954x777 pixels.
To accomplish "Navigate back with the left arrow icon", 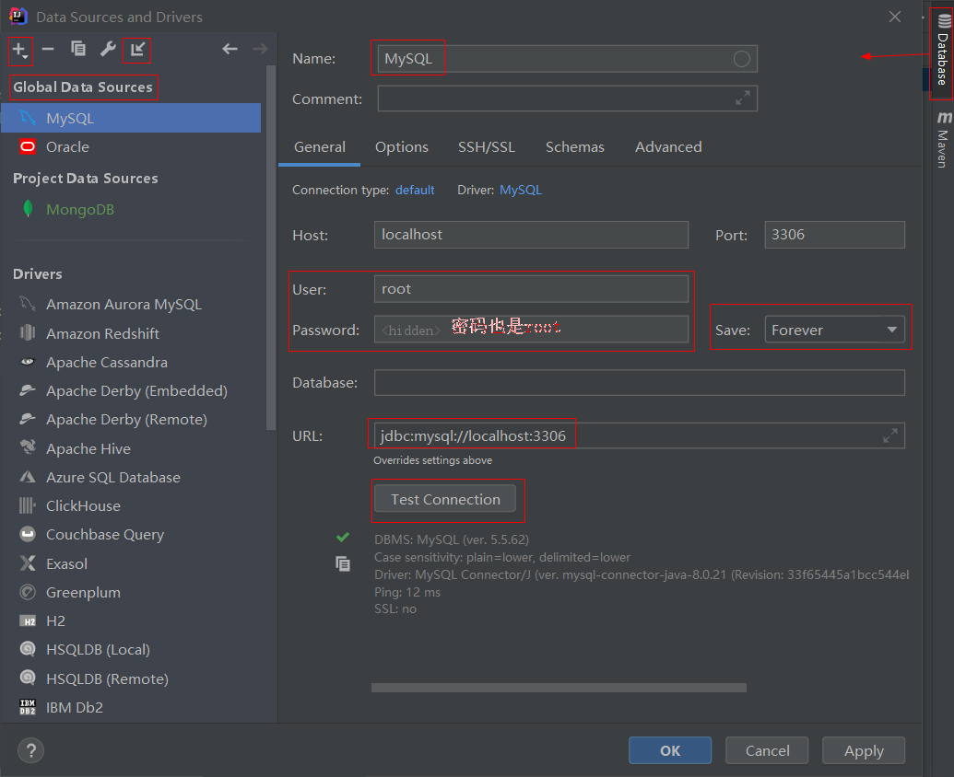I will pyautogui.click(x=230, y=50).
